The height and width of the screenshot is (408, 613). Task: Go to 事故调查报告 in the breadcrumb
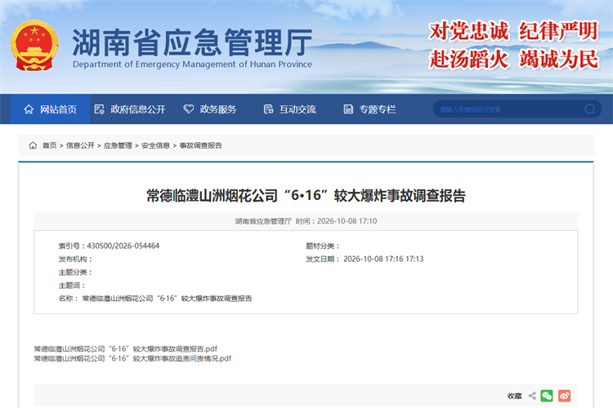[200, 145]
